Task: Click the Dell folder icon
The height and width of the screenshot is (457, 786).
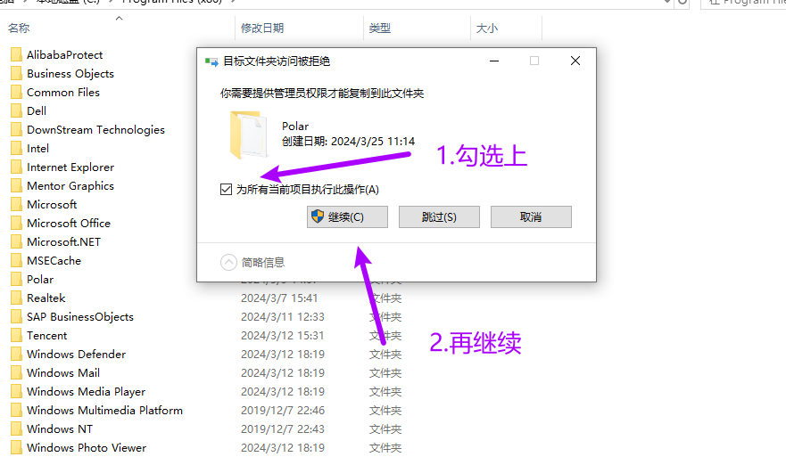Action: [x=17, y=110]
